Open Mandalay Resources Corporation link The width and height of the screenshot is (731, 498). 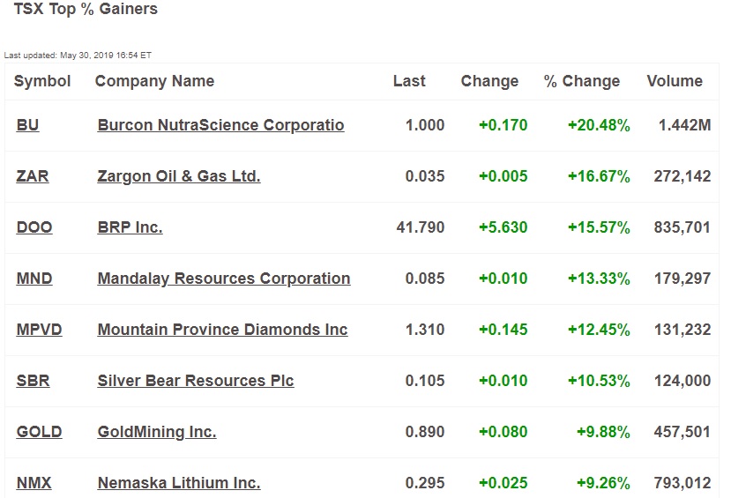[224, 279]
